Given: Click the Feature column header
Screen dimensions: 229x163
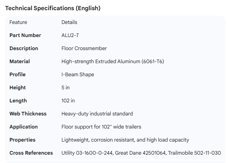Looking at the screenshot, I should pos(18,22).
